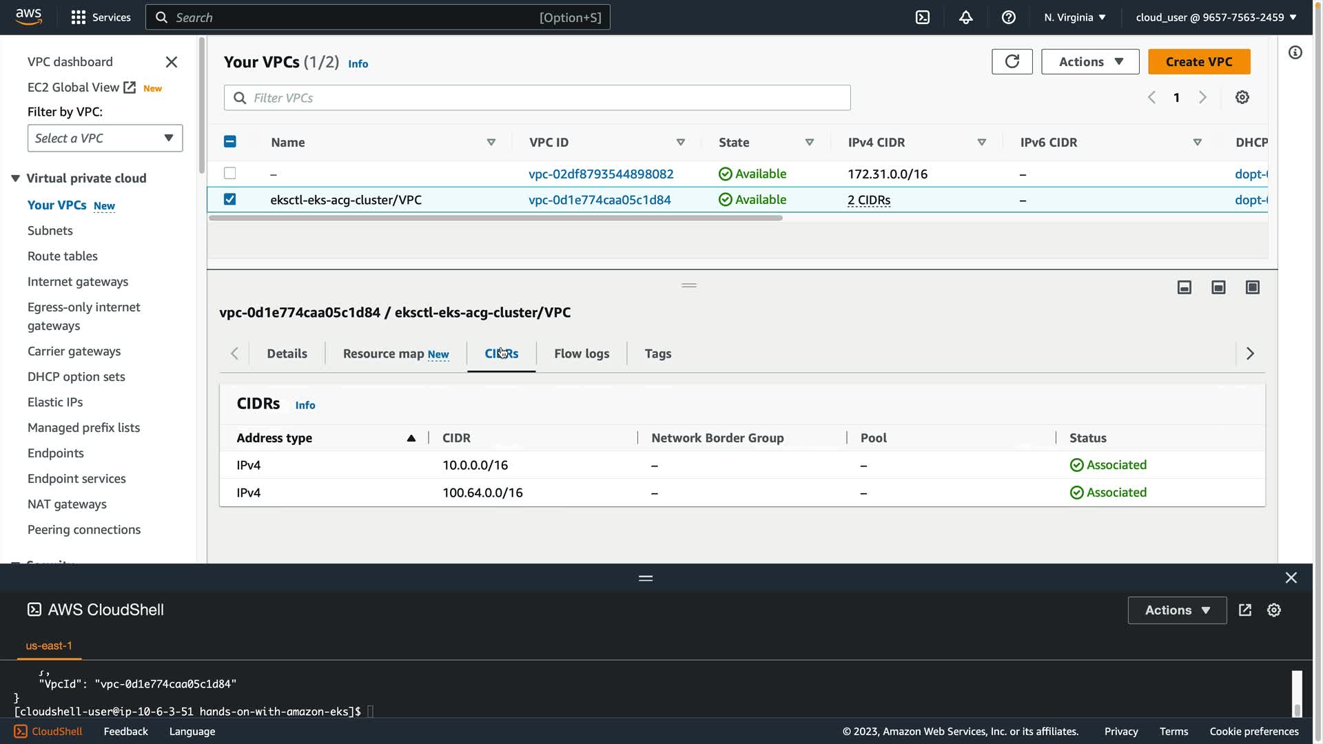Open the Select a VPC filter dropdown
The height and width of the screenshot is (744, 1323).
point(105,138)
